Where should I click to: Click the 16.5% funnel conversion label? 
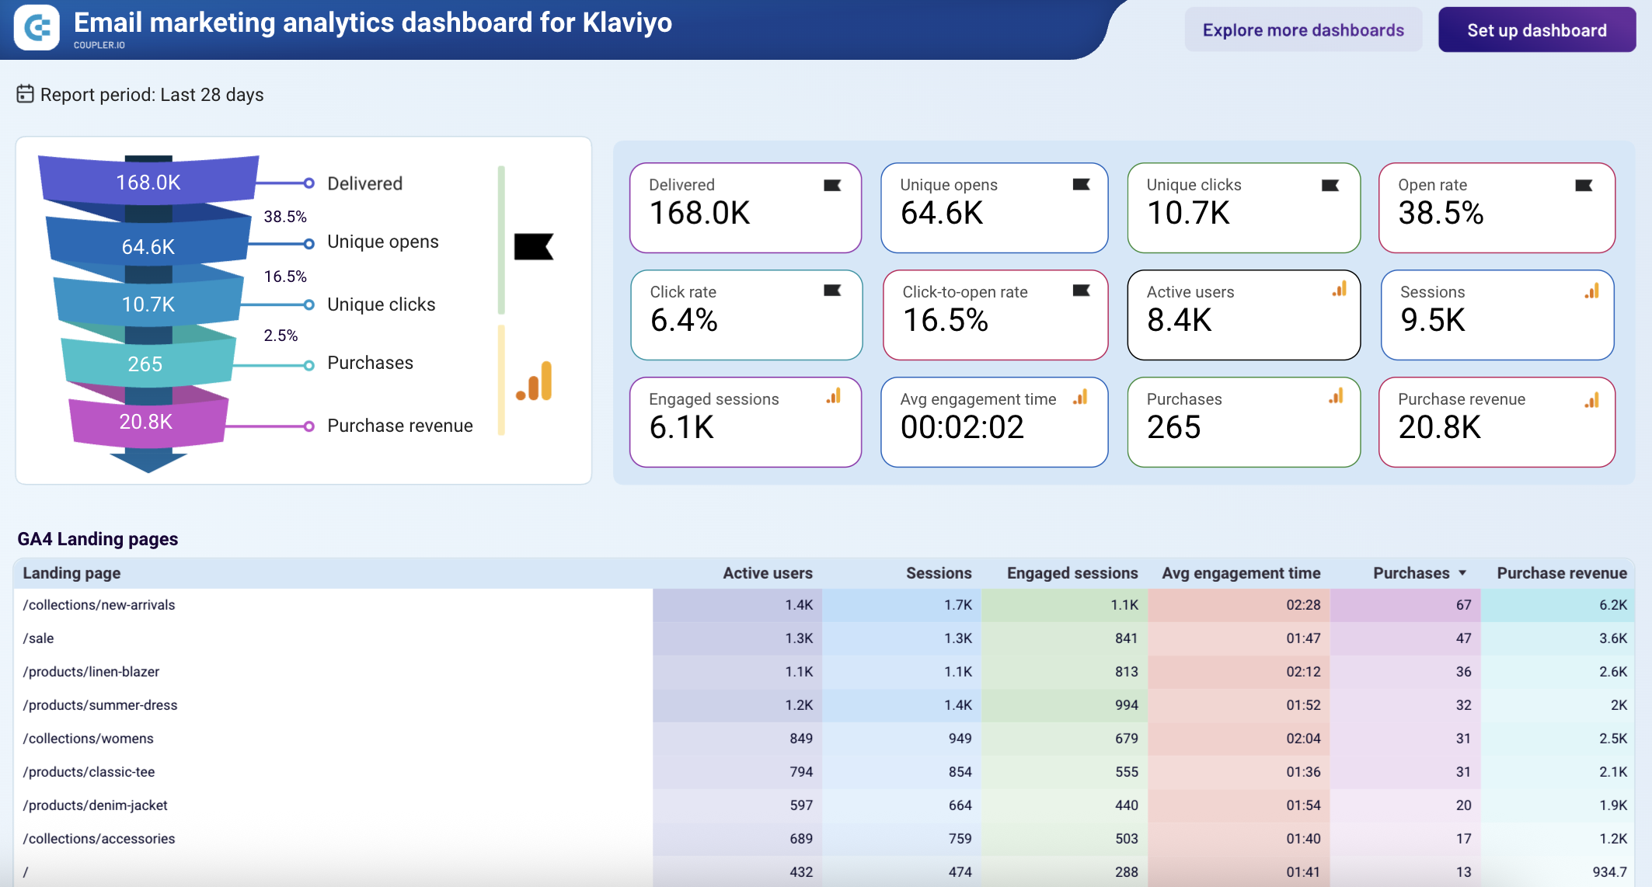pos(284,277)
